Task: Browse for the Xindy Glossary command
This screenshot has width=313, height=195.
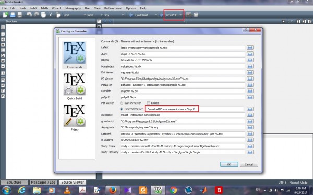Action: coord(250,152)
